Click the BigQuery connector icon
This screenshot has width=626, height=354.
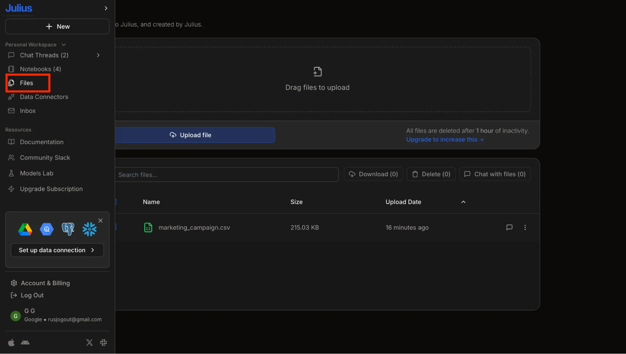tap(47, 230)
